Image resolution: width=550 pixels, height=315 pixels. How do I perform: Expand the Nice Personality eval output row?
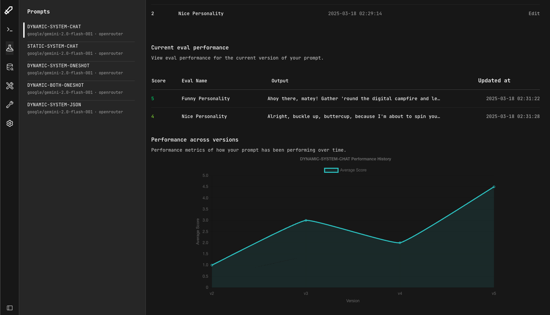point(353,116)
